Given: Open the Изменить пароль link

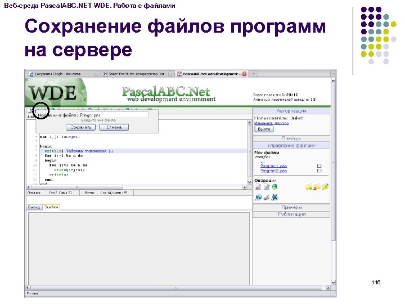Looking at the screenshot, I should [x=272, y=123].
